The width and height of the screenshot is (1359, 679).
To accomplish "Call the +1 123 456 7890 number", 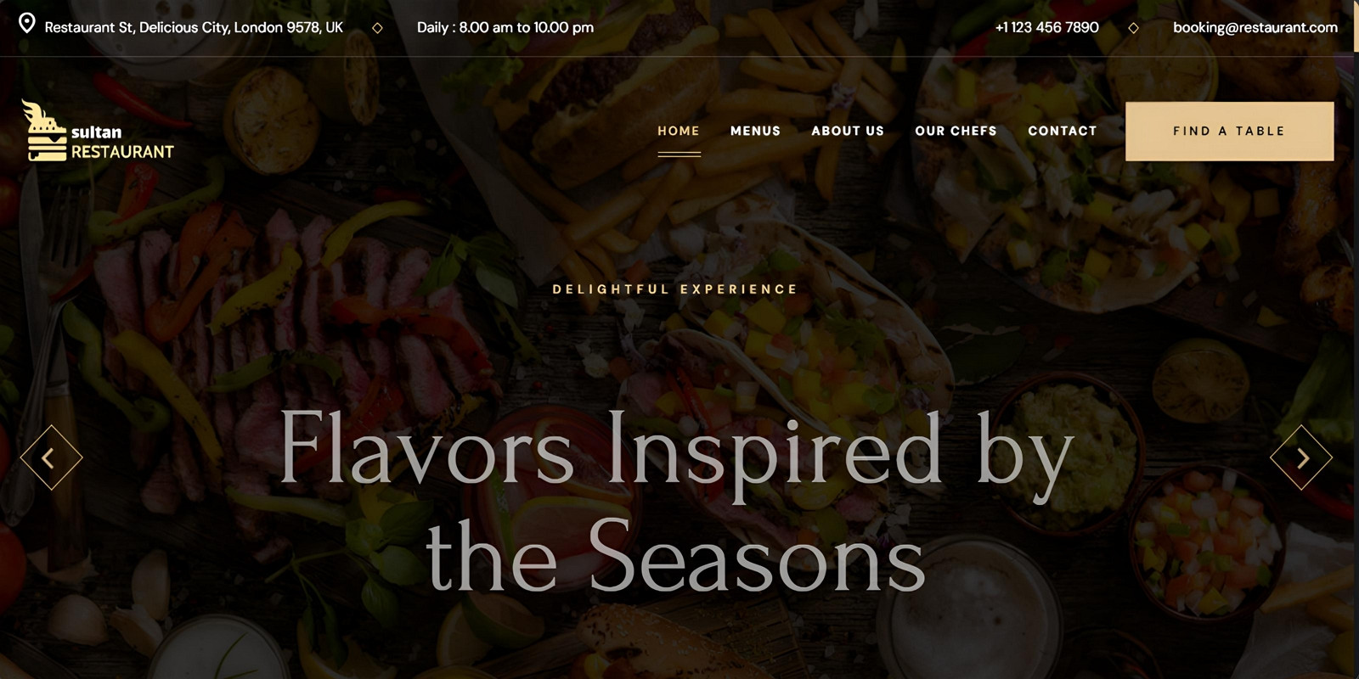I will [x=1046, y=27].
